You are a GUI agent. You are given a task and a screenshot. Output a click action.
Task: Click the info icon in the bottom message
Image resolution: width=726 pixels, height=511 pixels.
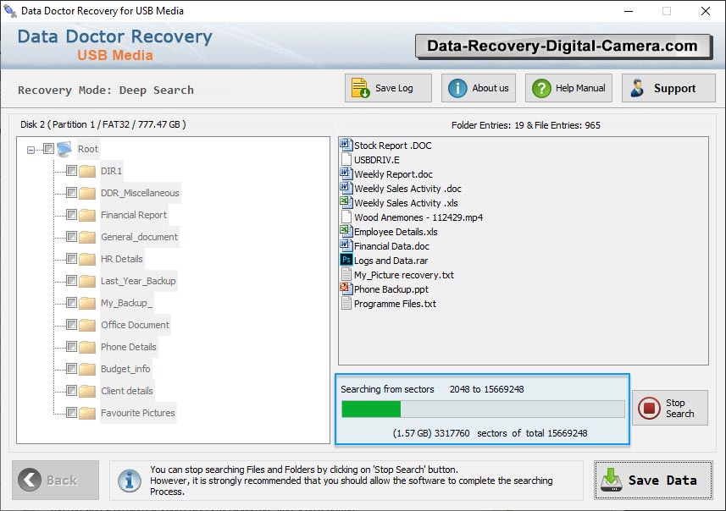pyautogui.click(x=129, y=481)
